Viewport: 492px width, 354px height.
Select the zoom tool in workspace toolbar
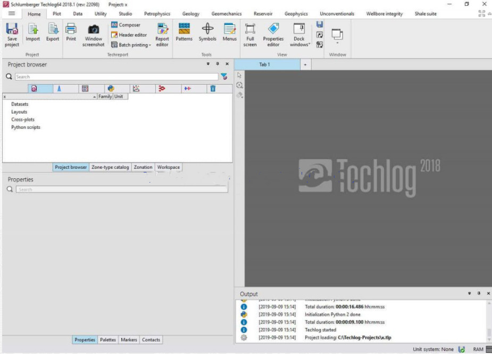[x=239, y=85]
